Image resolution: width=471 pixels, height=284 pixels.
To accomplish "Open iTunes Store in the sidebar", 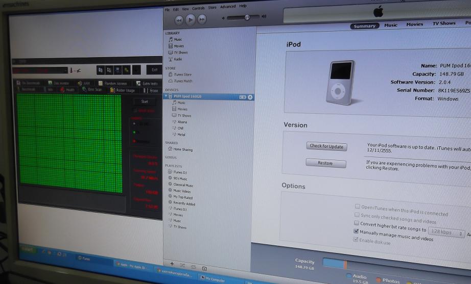I will (x=182, y=74).
